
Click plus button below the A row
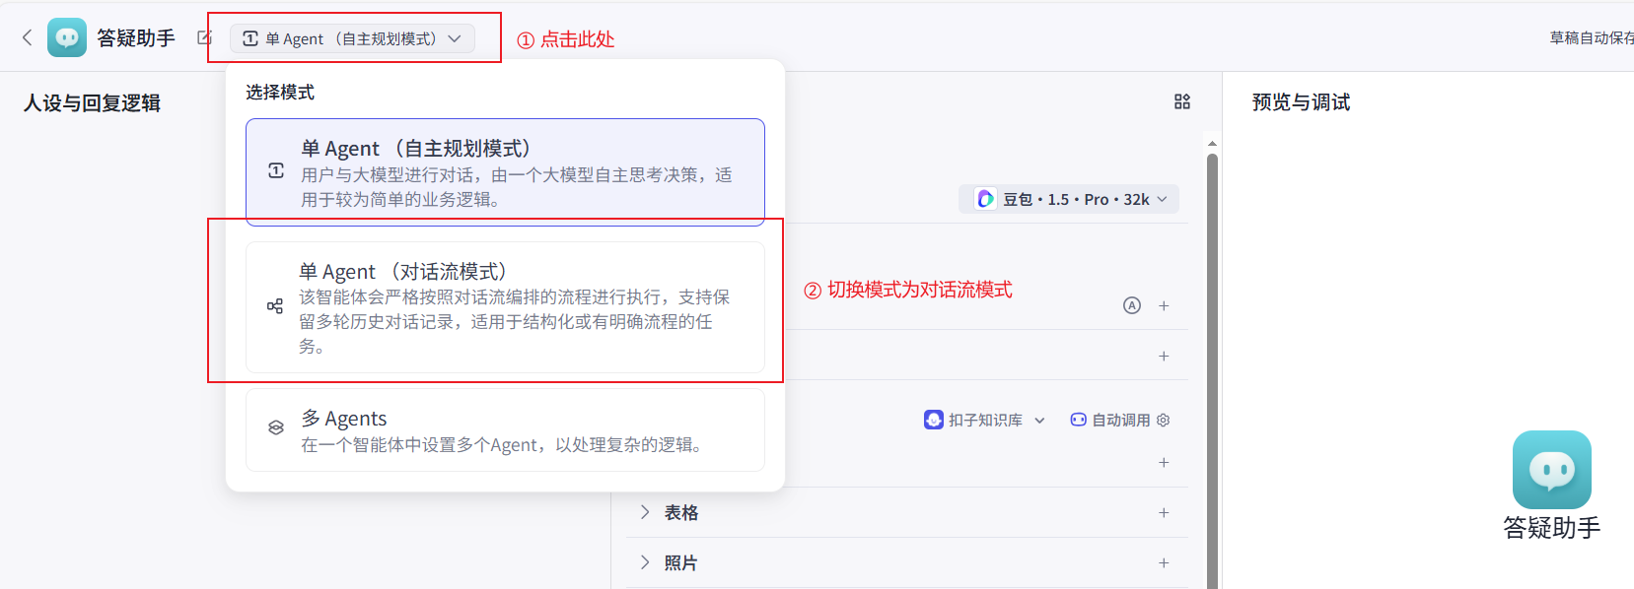1164,356
